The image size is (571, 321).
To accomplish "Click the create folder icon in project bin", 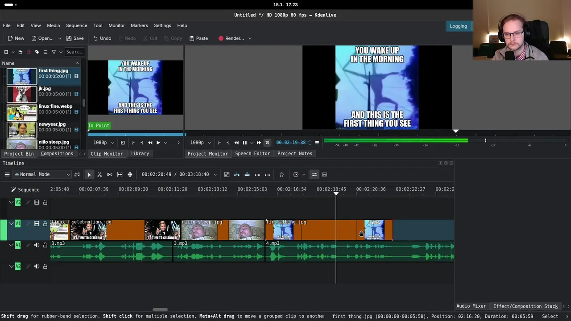I will click(20, 52).
